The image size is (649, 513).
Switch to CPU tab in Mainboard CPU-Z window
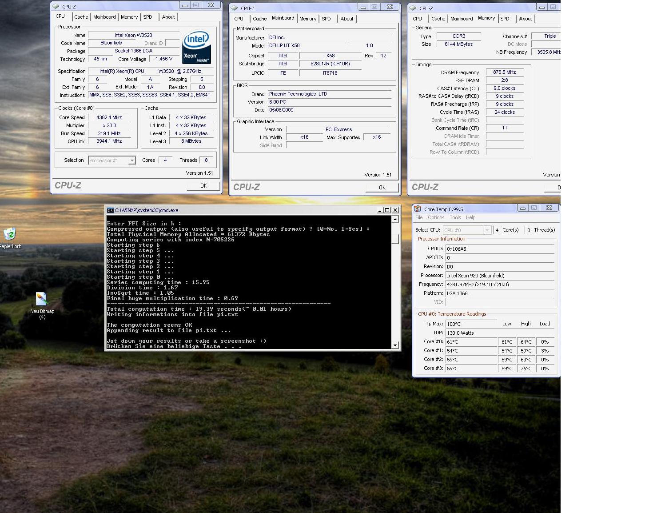click(x=239, y=19)
